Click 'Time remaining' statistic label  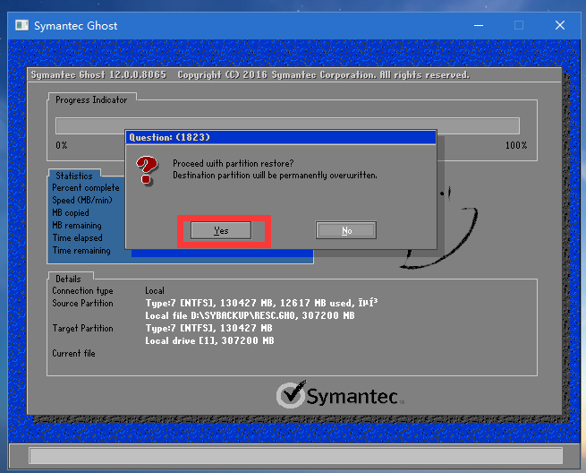tap(81, 250)
